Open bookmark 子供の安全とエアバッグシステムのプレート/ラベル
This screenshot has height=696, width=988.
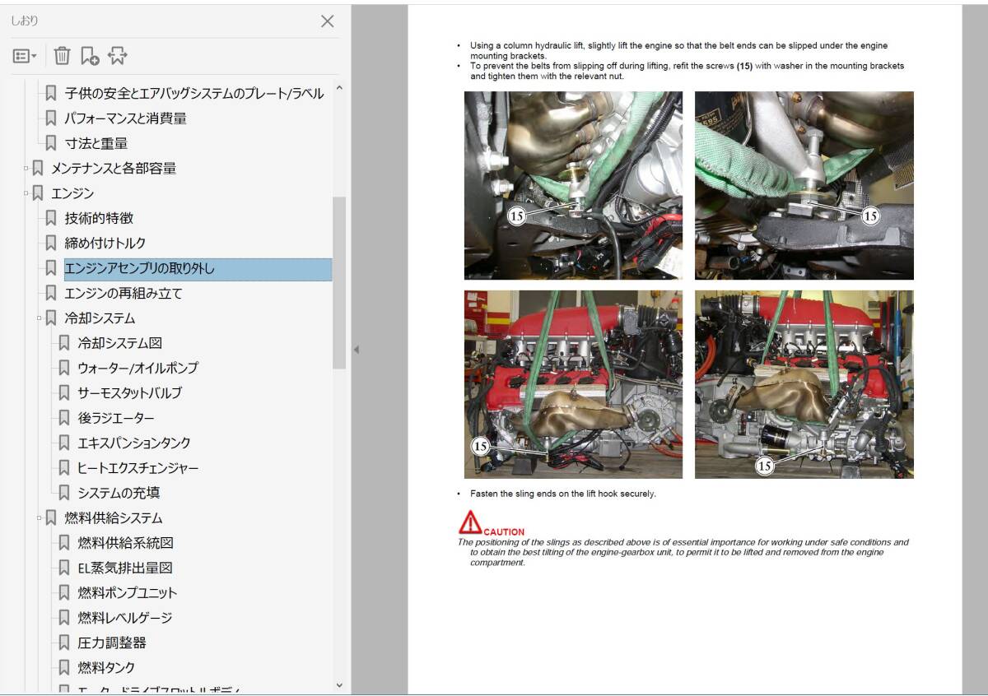(194, 93)
